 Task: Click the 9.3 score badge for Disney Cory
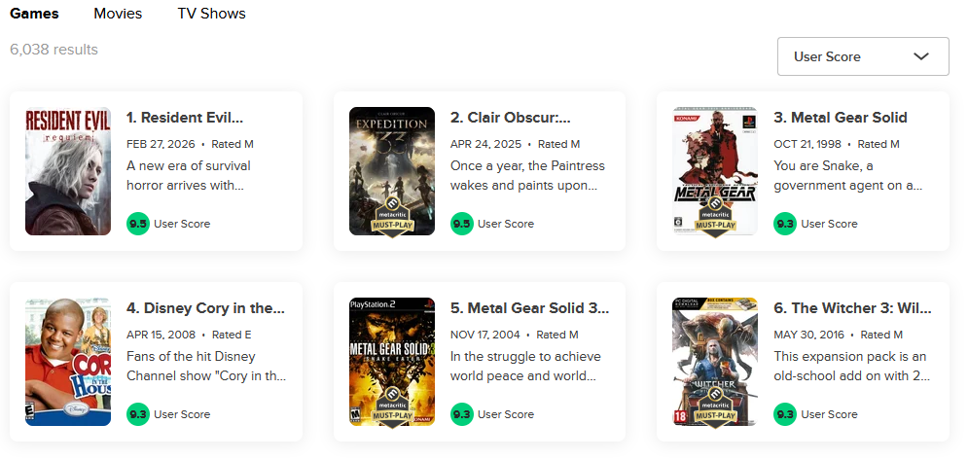[138, 414]
